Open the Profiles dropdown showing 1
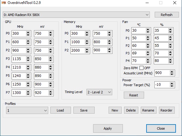This screenshot has width=182, height=136. pyautogui.click(x=27, y=110)
